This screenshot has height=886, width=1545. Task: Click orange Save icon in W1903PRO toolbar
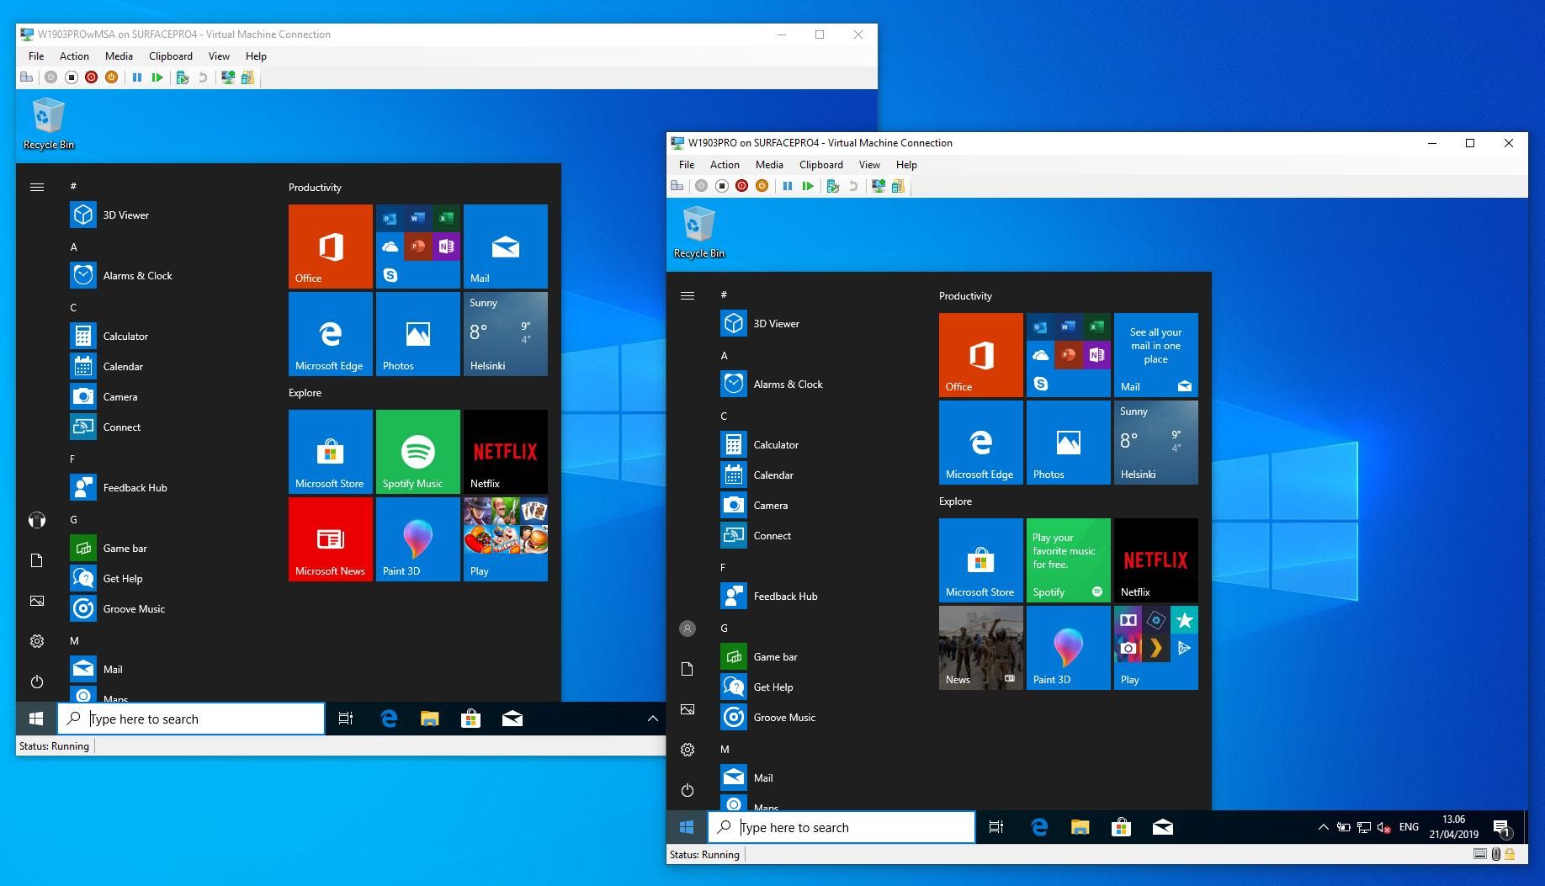pyautogui.click(x=762, y=186)
